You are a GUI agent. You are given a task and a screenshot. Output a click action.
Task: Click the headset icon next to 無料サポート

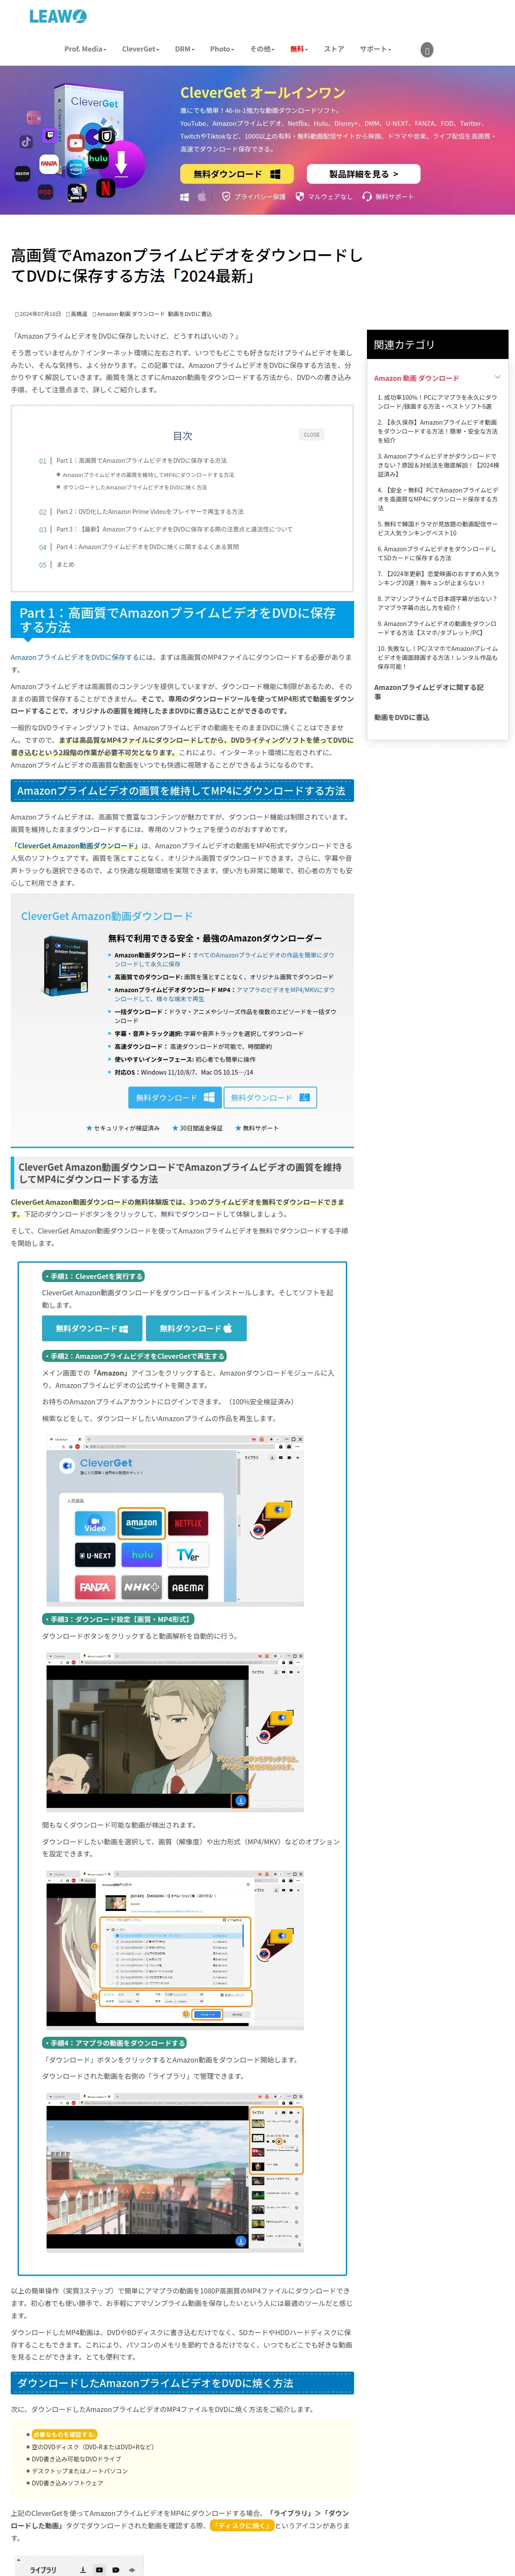click(x=367, y=197)
